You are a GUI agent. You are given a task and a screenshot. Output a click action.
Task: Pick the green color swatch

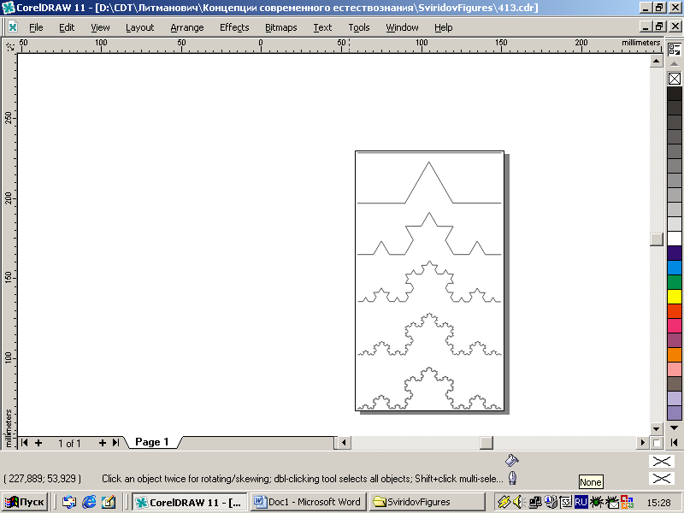point(675,282)
